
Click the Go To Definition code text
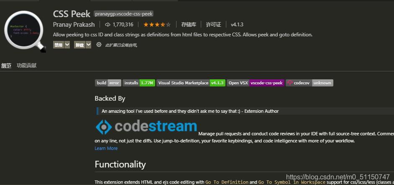coord(227,182)
